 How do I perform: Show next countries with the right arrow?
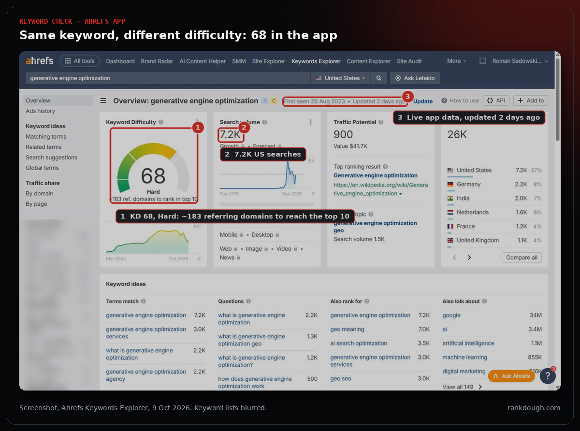coord(469,258)
